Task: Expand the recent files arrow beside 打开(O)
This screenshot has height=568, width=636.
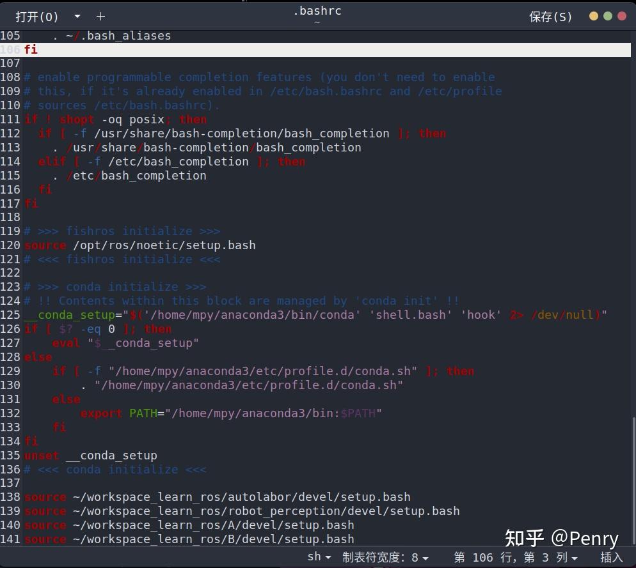Action: pyautogui.click(x=77, y=17)
